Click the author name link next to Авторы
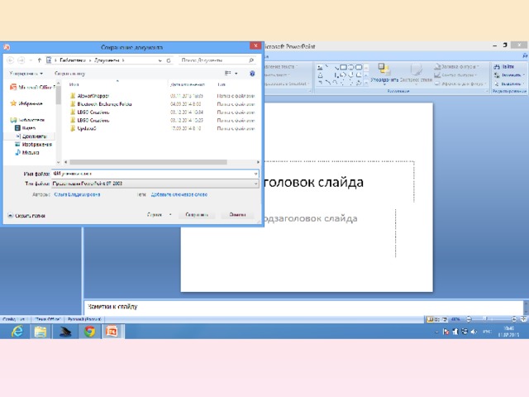This screenshot has height=397, width=529. (77, 194)
